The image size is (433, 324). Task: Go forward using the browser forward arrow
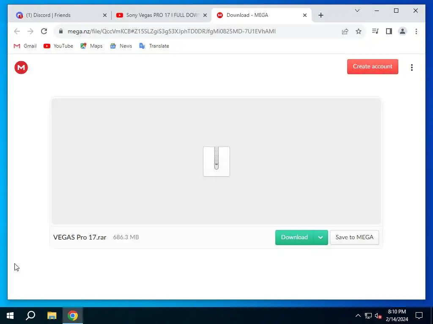click(30, 31)
